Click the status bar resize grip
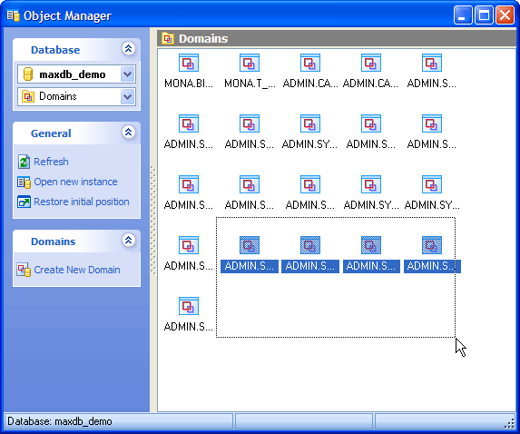This screenshot has height=434, width=520. [x=509, y=423]
